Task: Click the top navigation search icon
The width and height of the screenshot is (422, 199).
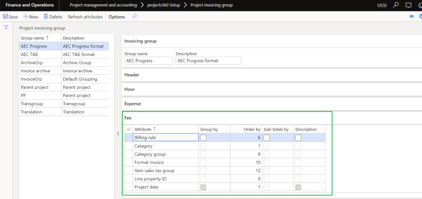Action: 395,5
